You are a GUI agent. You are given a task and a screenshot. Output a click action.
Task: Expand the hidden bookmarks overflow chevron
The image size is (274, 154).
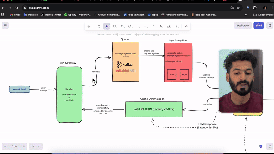[x=246, y=15]
